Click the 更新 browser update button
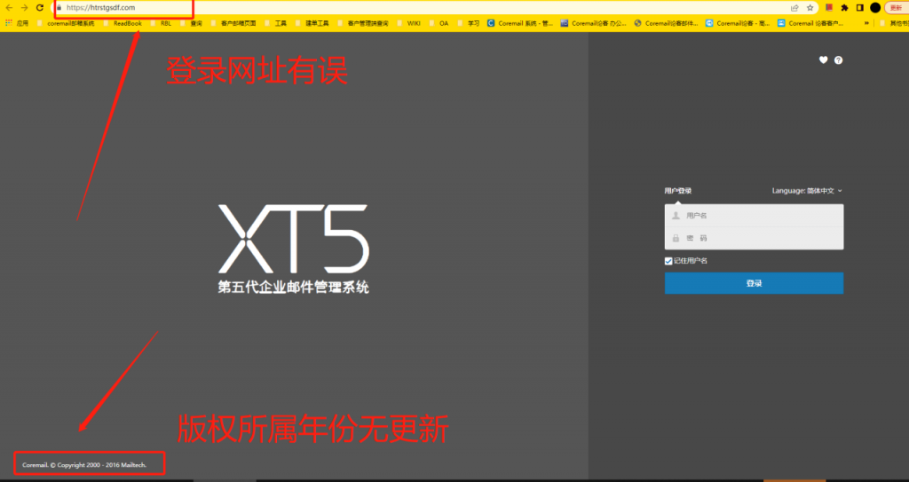This screenshot has height=482, width=909. click(x=897, y=7)
